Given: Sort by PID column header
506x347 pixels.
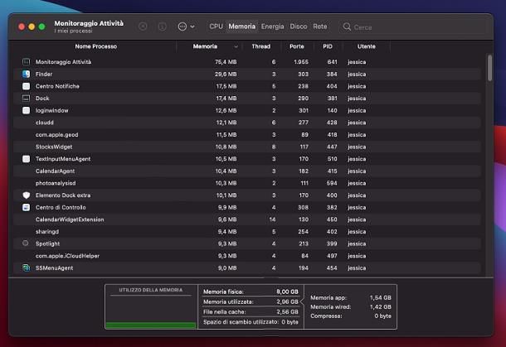Looking at the screenshot, I should click(x=328, y=46).
